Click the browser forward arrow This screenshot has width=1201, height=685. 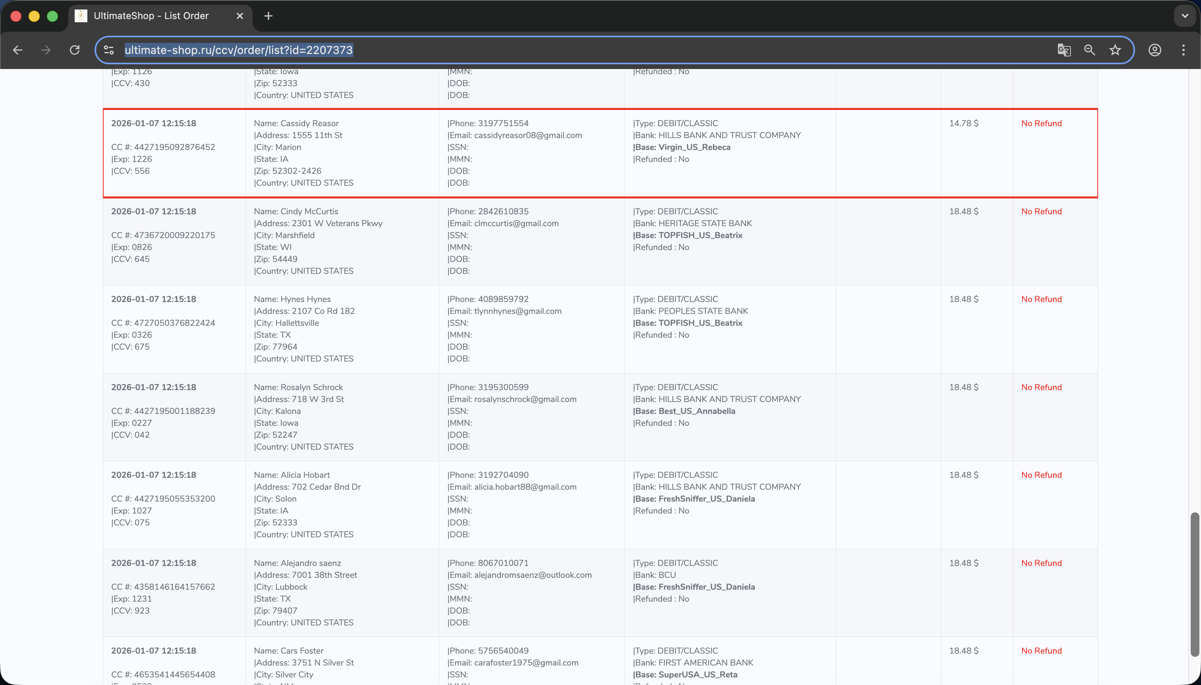(x=46, y=50)
